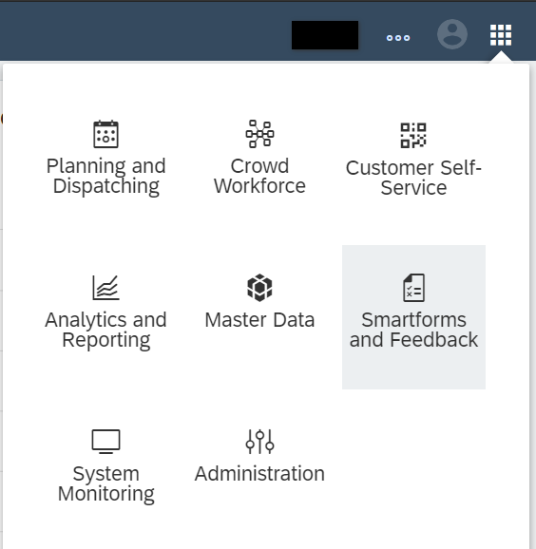Close the app launcher grid menu
This screenshot has height=549, width=536.
(501, 35)
